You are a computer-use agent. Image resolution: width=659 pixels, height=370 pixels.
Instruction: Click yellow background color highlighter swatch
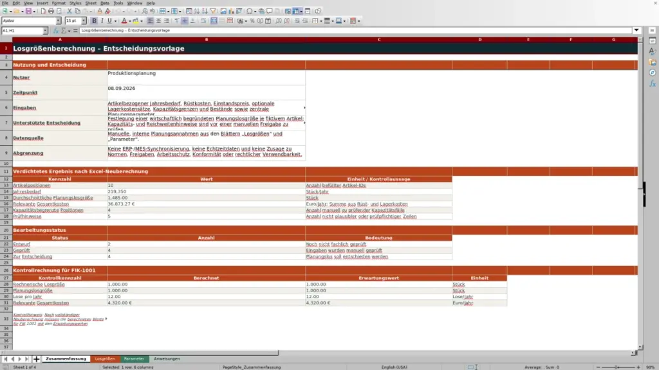pos(136,21)
